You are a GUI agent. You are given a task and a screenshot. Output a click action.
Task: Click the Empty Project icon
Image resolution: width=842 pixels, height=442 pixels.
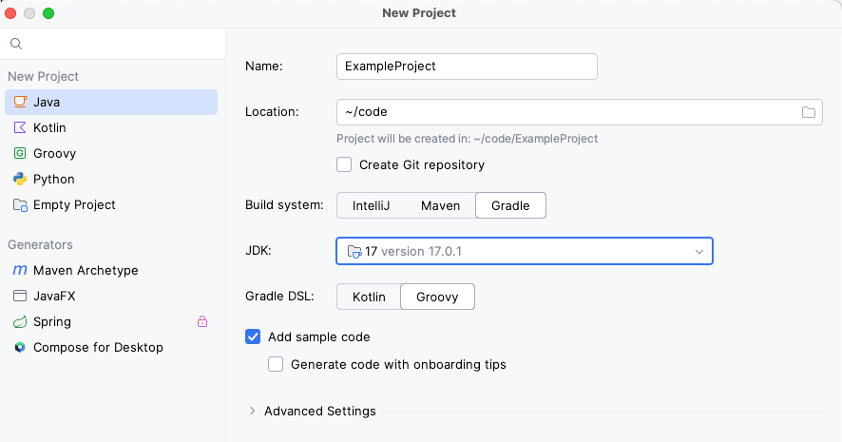click(x=20, y=204)
